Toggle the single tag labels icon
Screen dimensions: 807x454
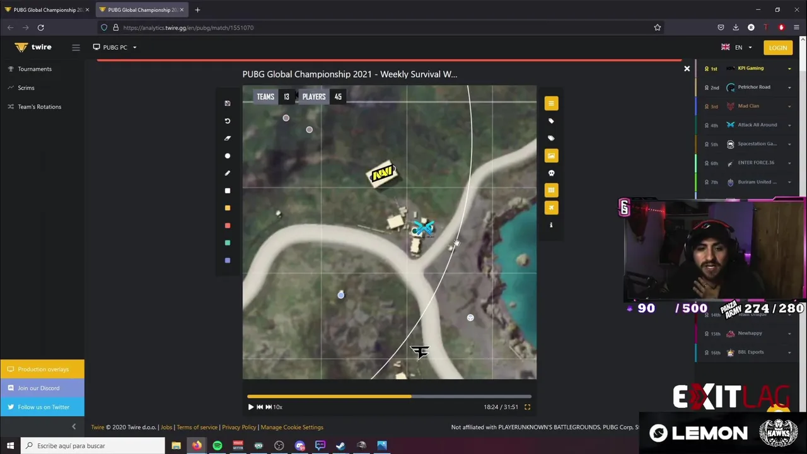point(551,121)
